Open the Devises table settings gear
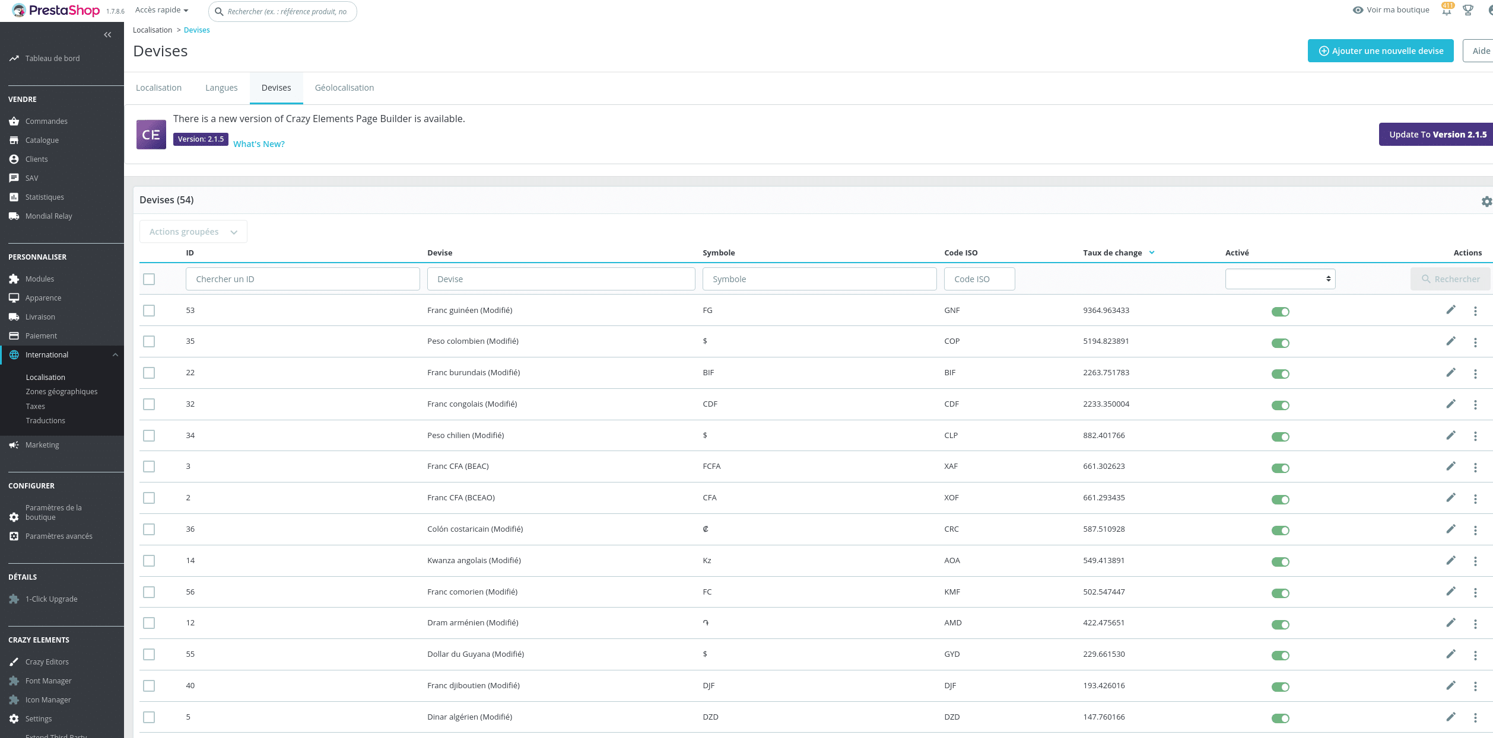 (1486, 202)
